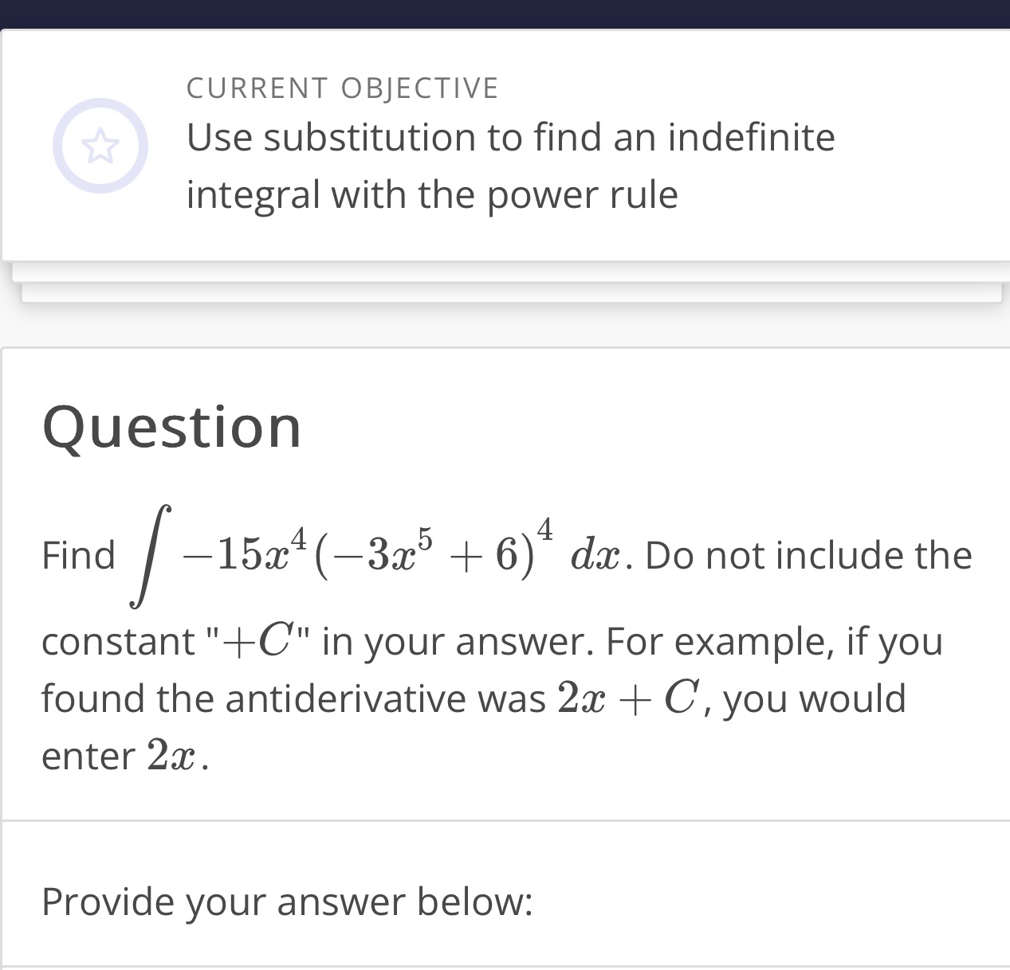Select the example 2x + C text
Viewport: 1010px width, 970px height.
[x=629, y=697]
